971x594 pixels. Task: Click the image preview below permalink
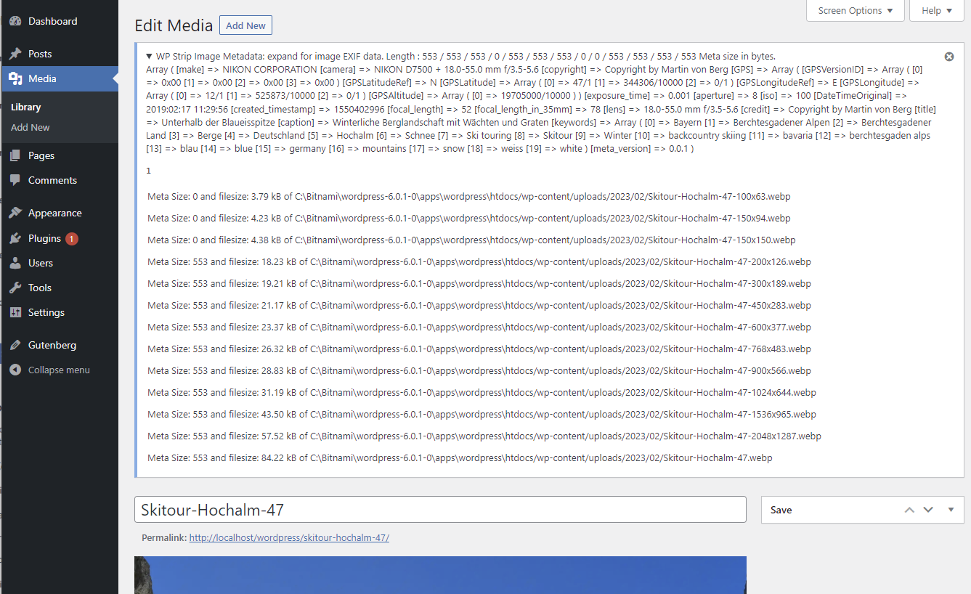[x=440, y=575]
